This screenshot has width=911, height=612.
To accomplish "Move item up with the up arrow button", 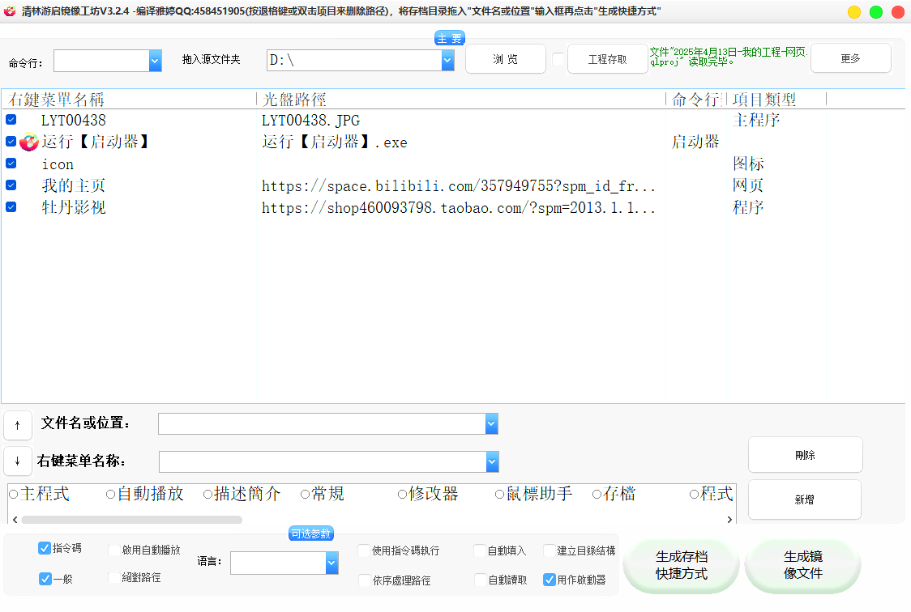I will coord(18,425).
